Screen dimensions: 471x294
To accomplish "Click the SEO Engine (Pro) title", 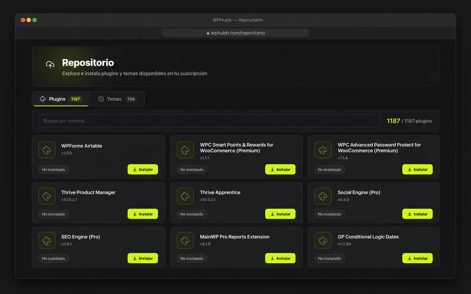I will (x=80, y=237).
